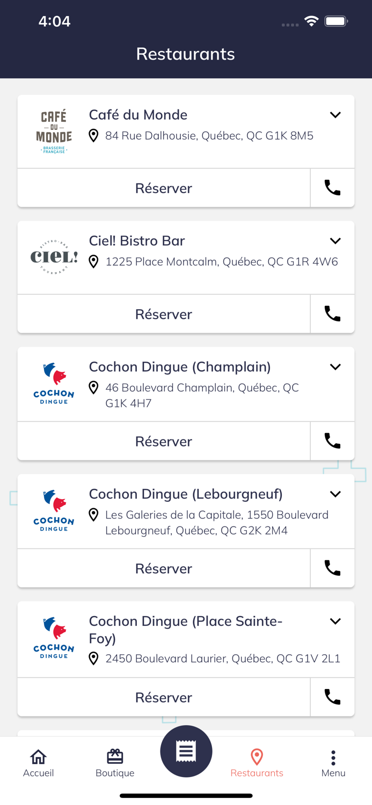The height and width of the screenshot is (805, 372).
Task: Switch to the Accueil tab
Action: click(x=38, y=762)
